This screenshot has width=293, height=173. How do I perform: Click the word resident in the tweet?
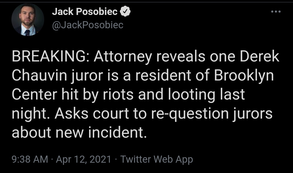[x=163, y=75]
